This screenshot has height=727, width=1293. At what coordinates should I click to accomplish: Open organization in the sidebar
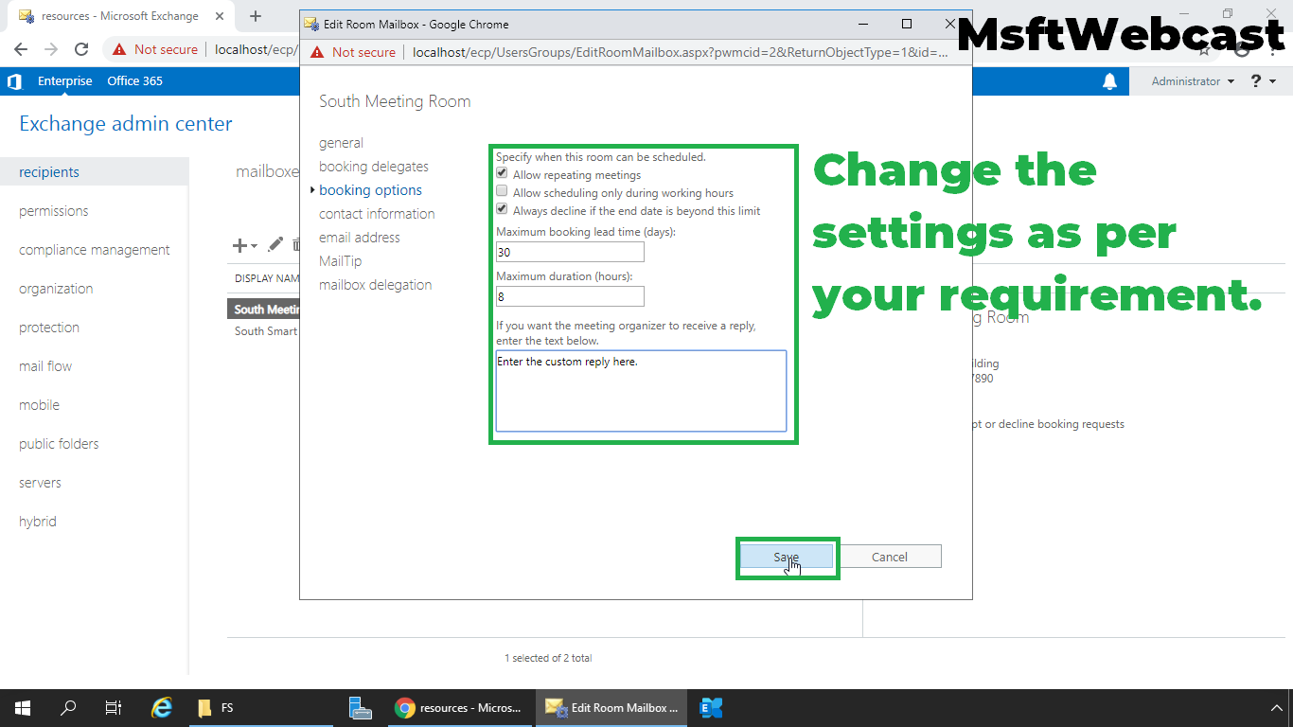(56, 289)
